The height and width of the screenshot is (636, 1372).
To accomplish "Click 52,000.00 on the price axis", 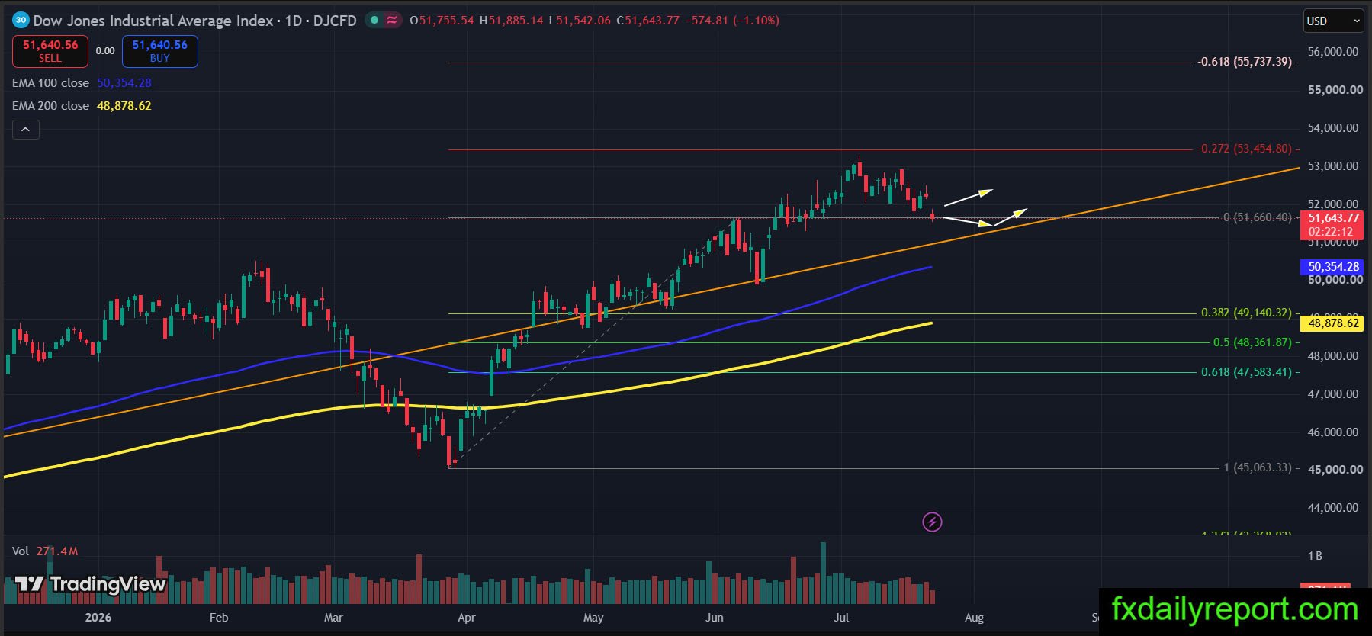I will [1333, 204].
